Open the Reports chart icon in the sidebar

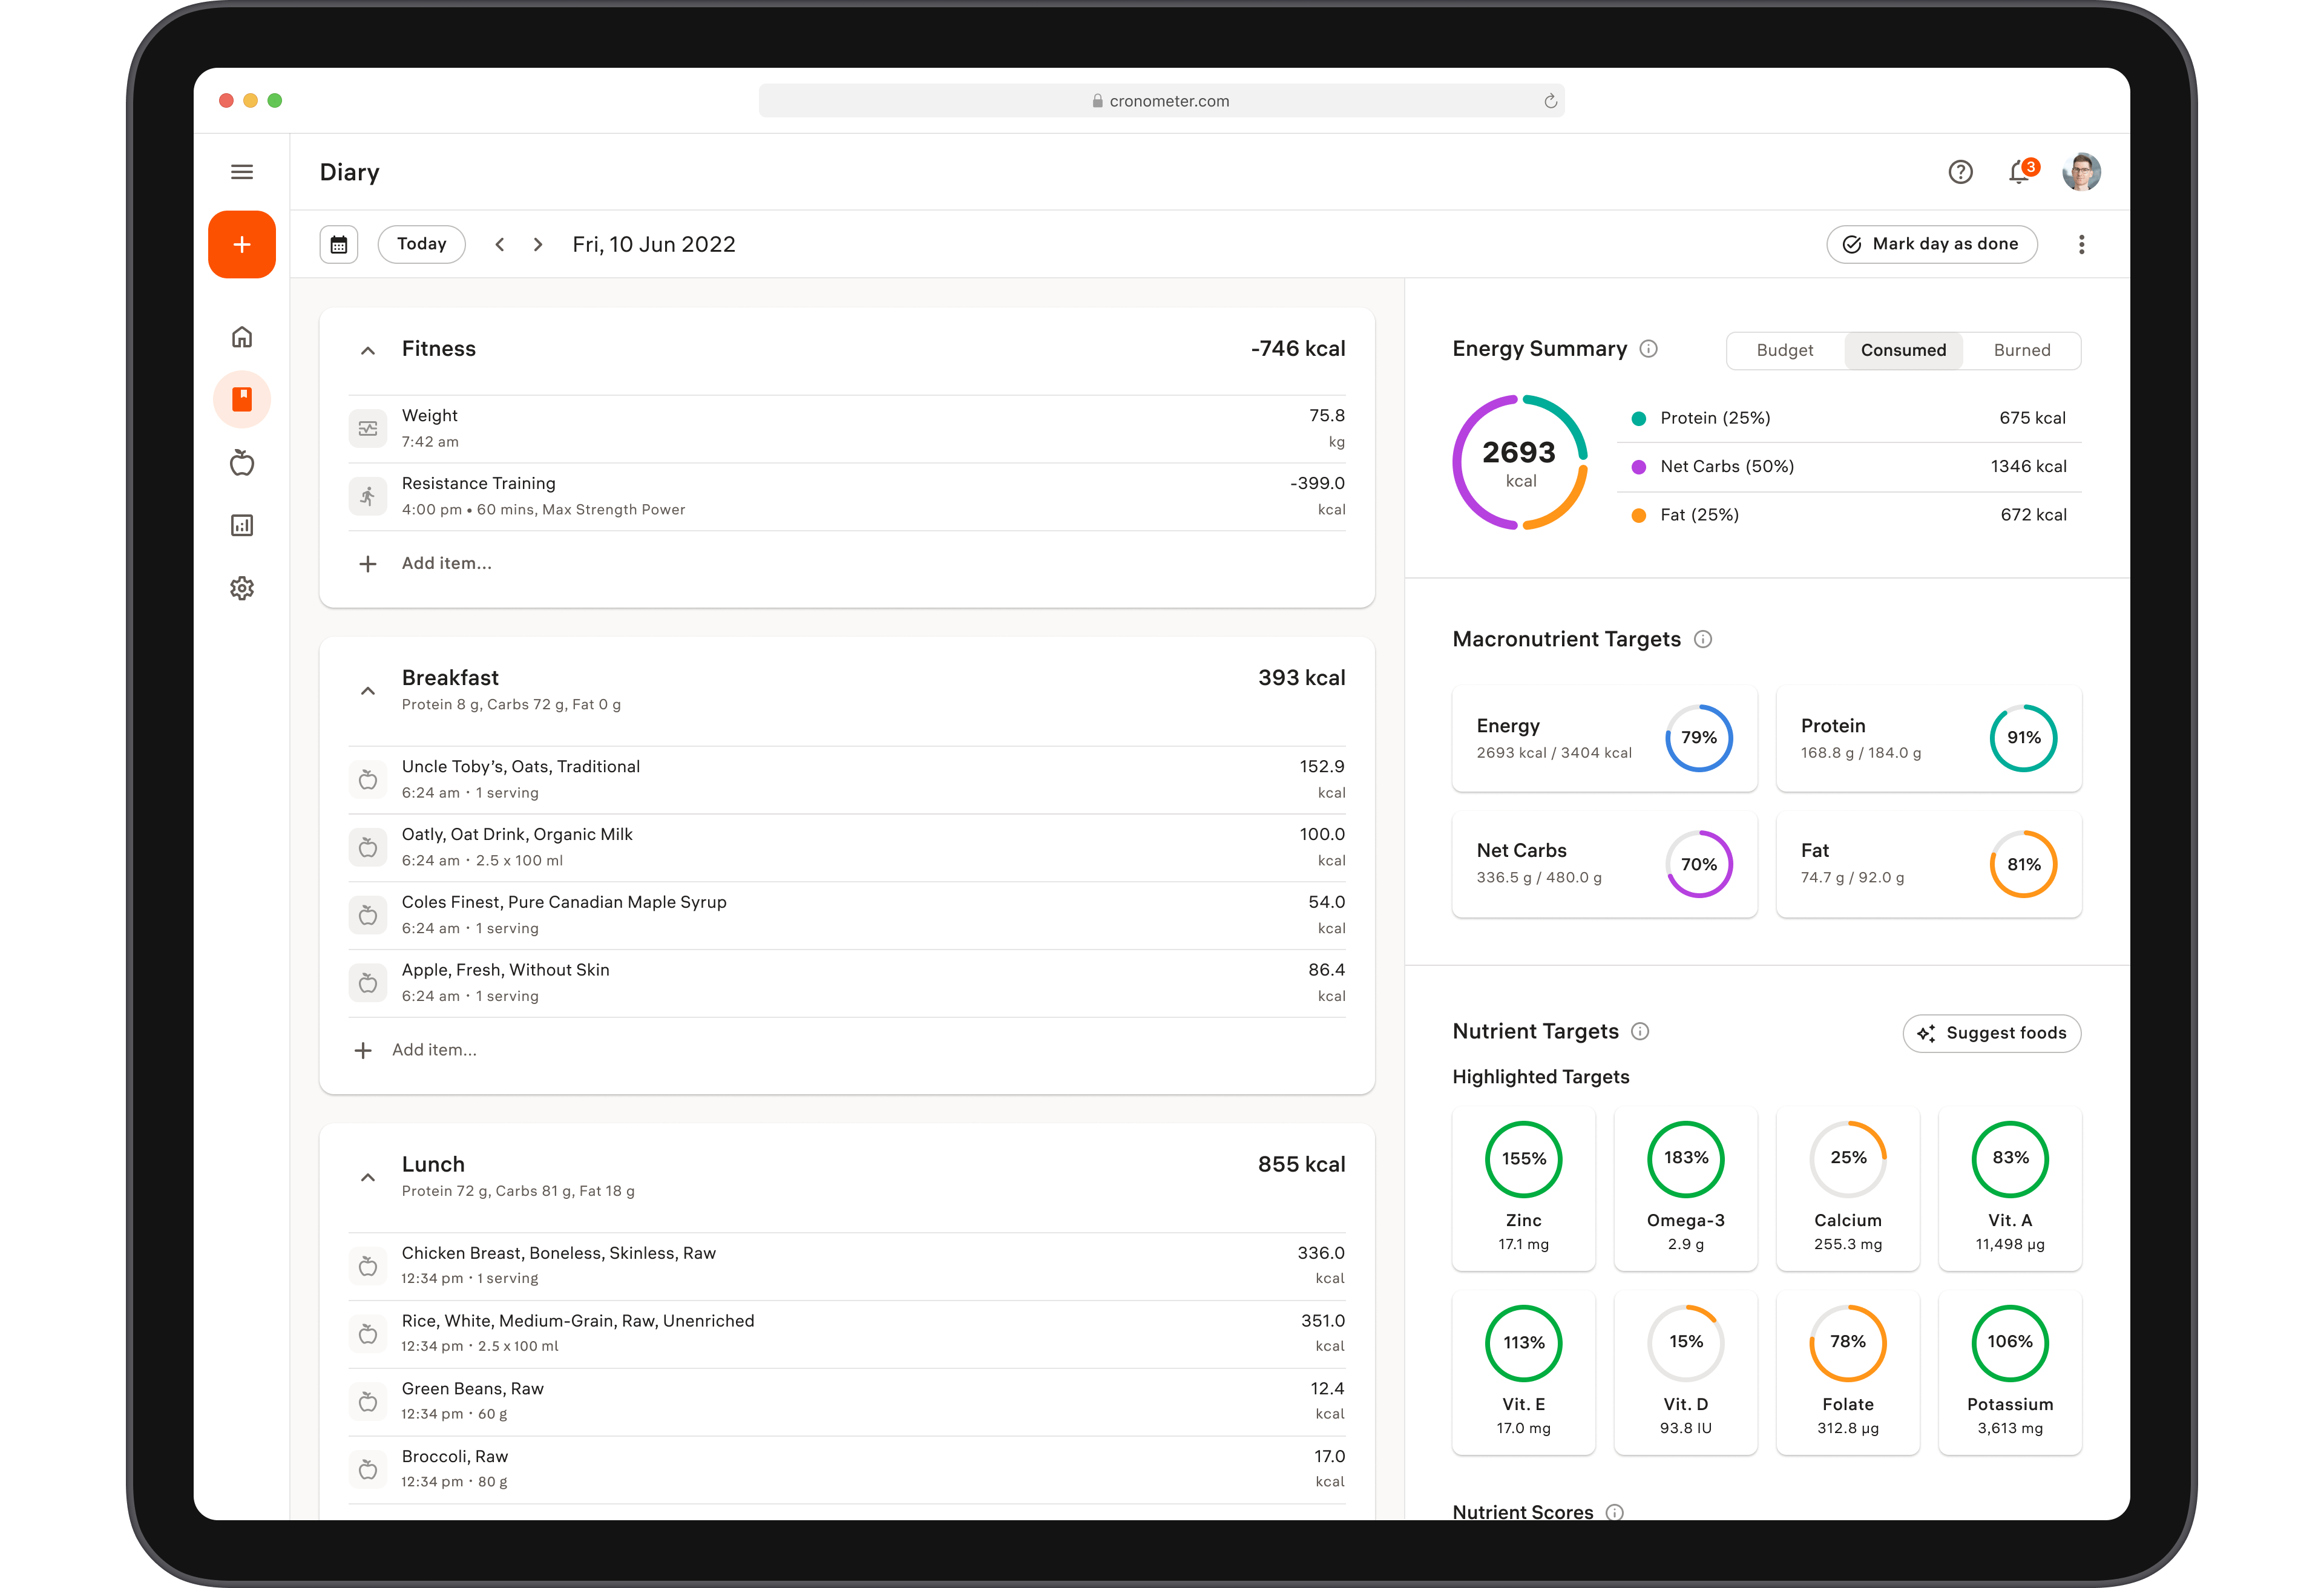[242, 526]
